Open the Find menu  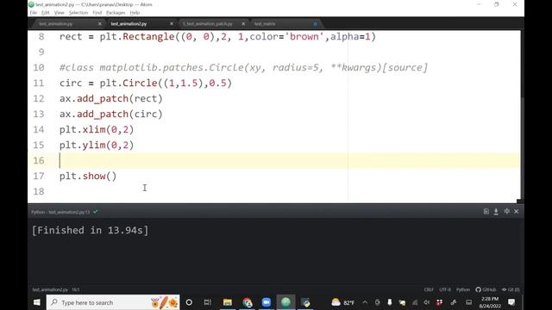pyautogui.click(x=97, y=13)
